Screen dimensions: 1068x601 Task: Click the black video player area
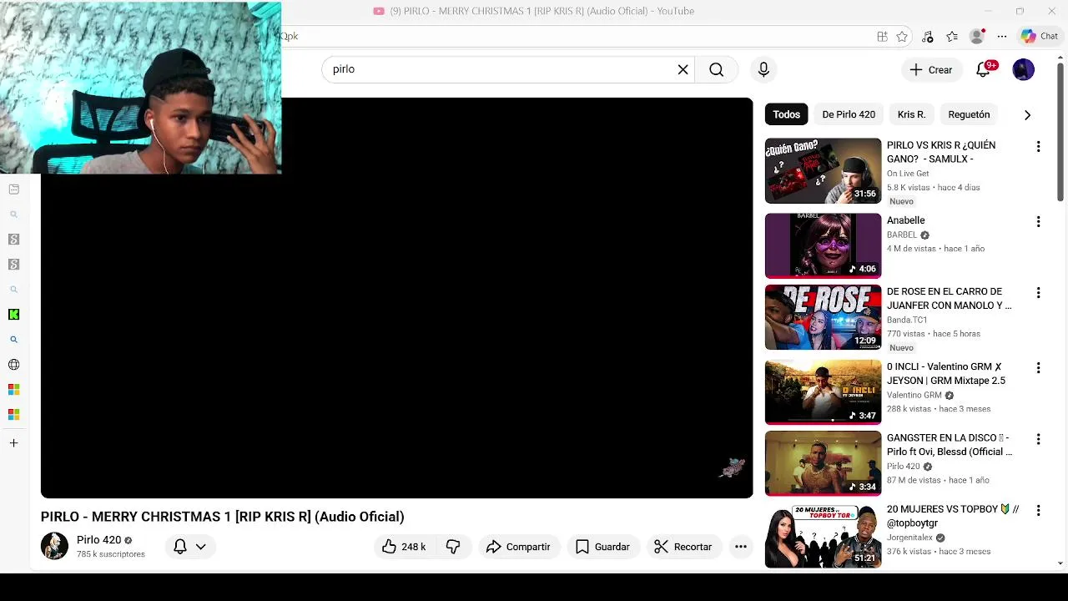(x=396, y=298)
